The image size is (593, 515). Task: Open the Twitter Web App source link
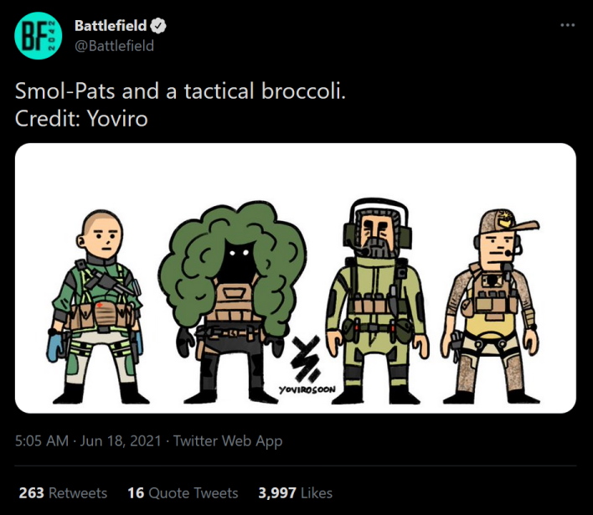(228, 441)
